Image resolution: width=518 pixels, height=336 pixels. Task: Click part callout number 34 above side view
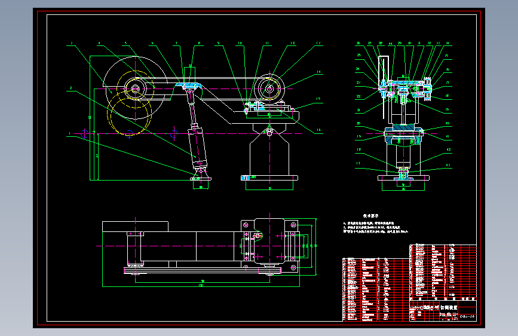coord(447,43)
